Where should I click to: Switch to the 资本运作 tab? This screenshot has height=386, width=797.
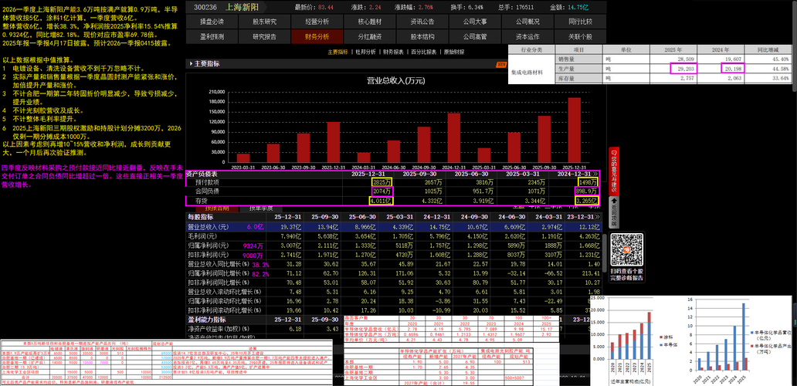pos(527,36)
